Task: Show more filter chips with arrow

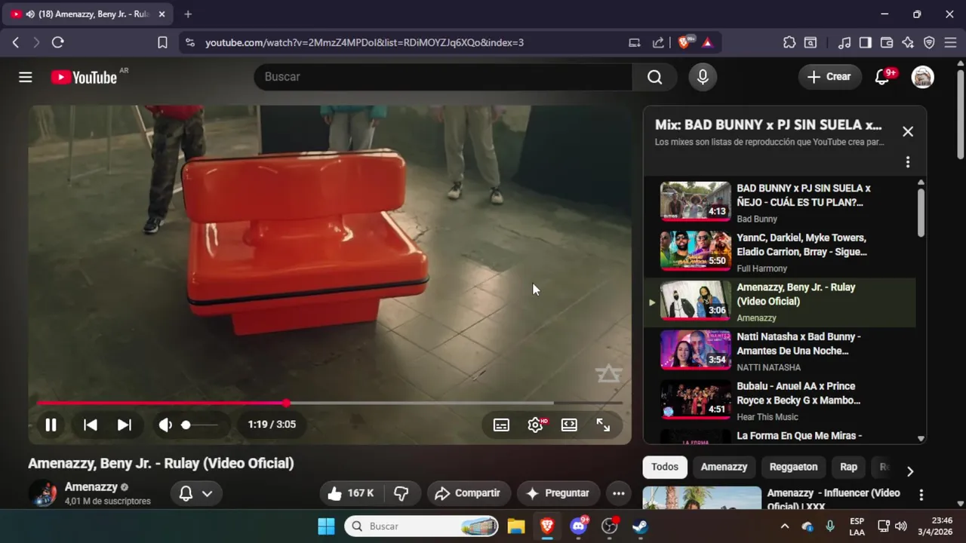Action: [x=910, y=471]
